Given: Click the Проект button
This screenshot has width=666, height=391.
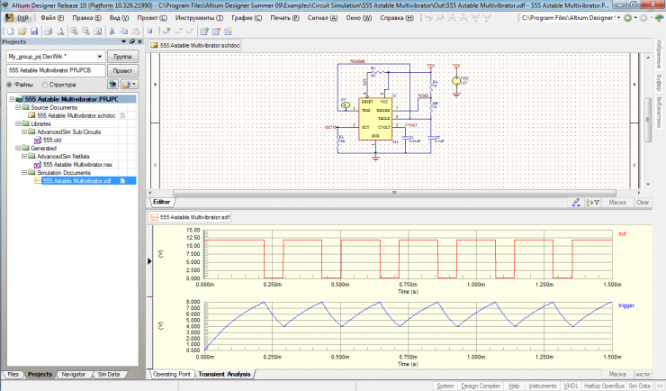Looking at the screenshot, I should (122, 70).
